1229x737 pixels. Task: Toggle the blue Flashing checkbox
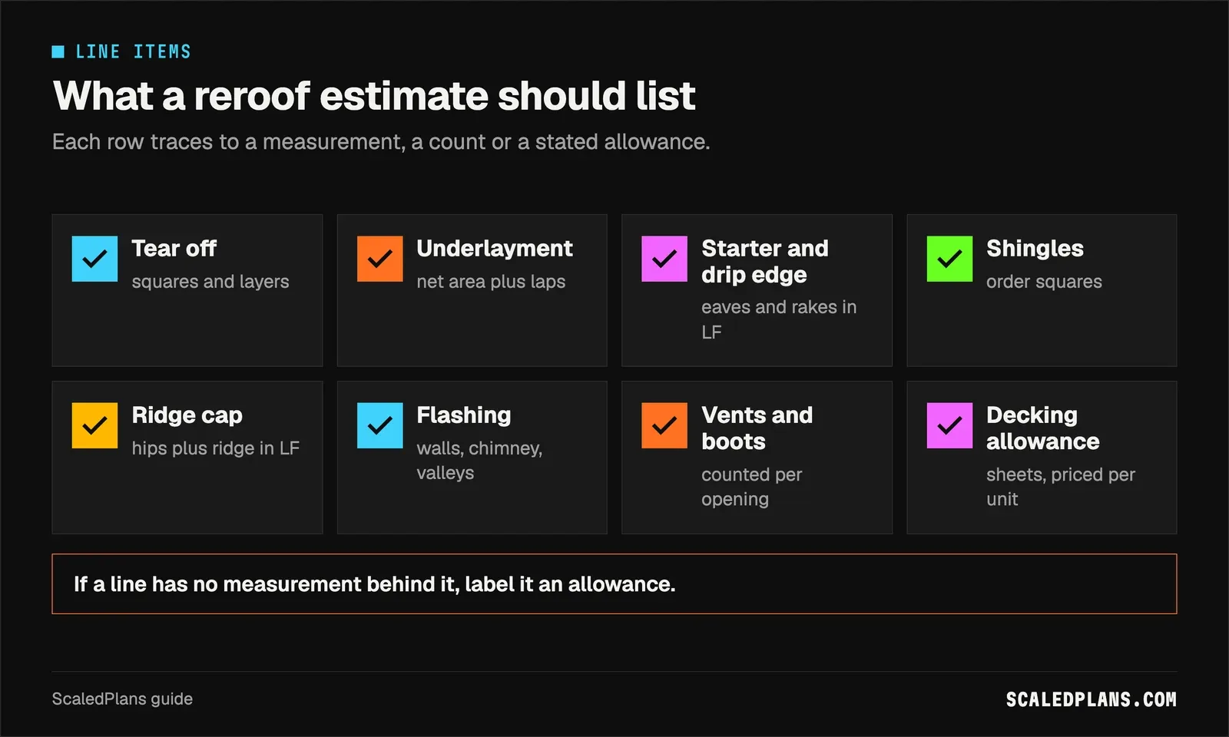(379, 425)
